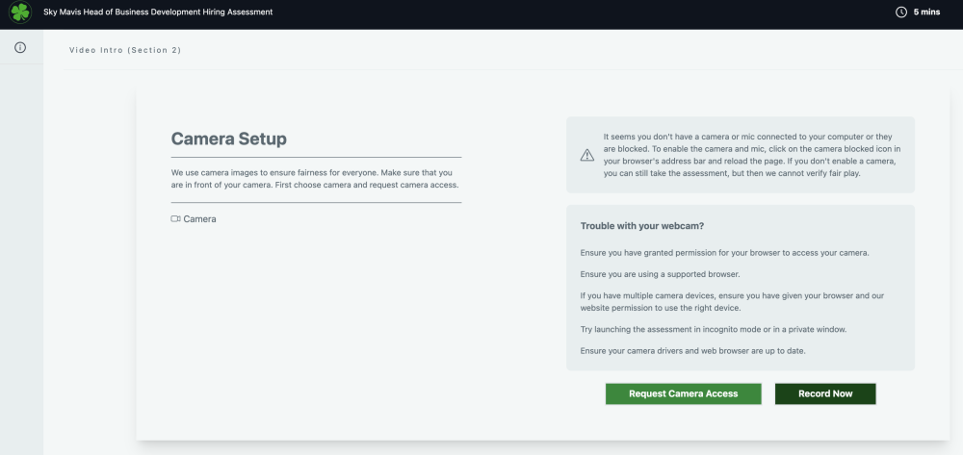This screenshot has height=455, width=963.
Task: Click the Camera Setup heading
Action: tap(228, 139)
